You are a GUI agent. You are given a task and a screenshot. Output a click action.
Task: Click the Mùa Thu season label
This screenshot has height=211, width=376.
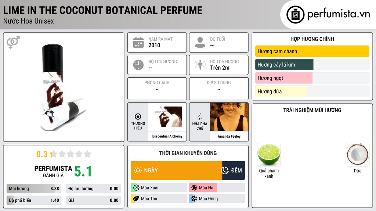pos(149,199)
